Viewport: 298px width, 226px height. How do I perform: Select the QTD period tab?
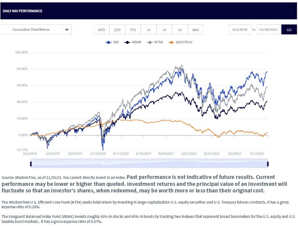coord(117,30)
